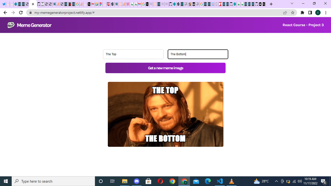Open Cortana from the taskbar
The image size is (331, 186).
point(101,181)
